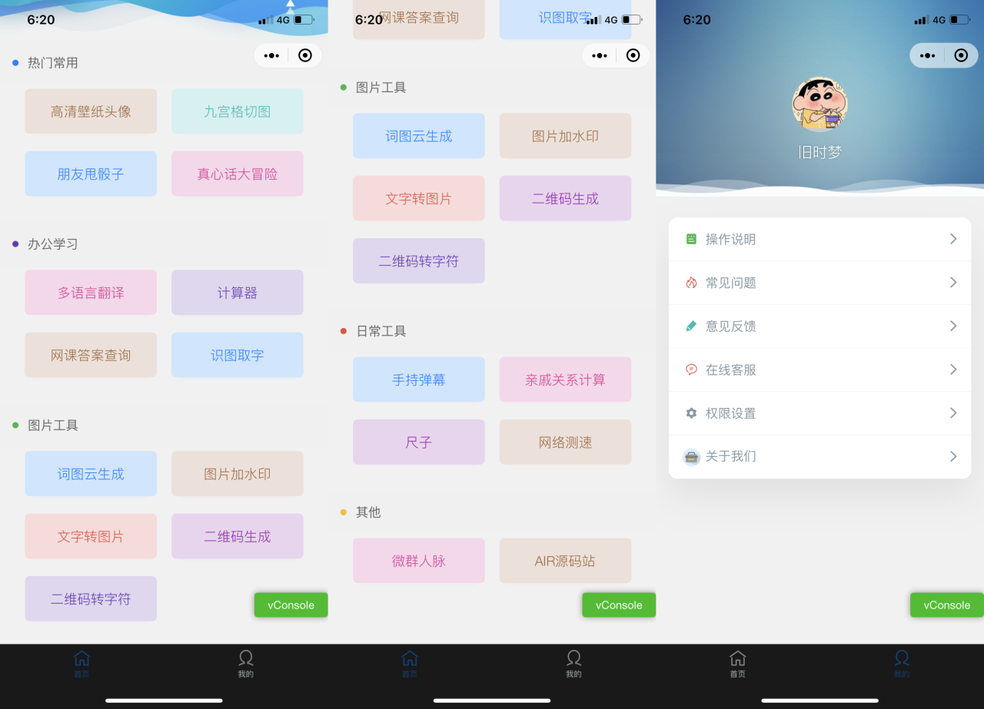Image resolution: width=984 pixels, height=709 pixels.
Task: Start 网络测速 speed test
Action: (566, 442)
